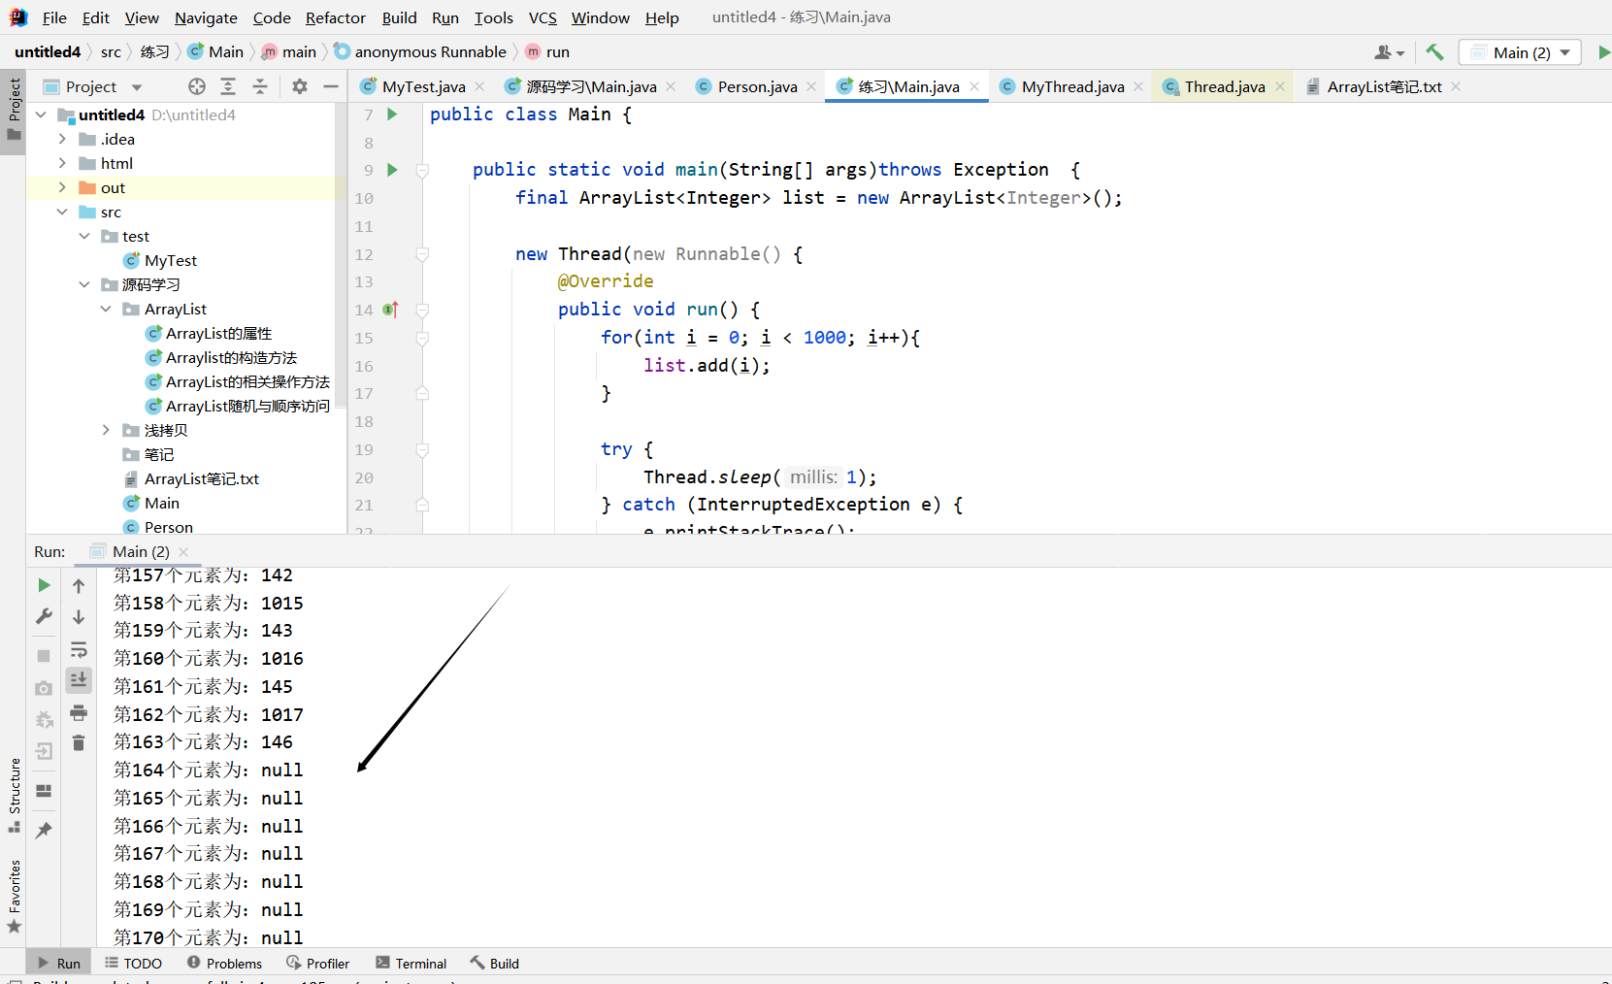
Task: Run Main (2) with the green toolbar arrow
Action: tap(1603, 52)
